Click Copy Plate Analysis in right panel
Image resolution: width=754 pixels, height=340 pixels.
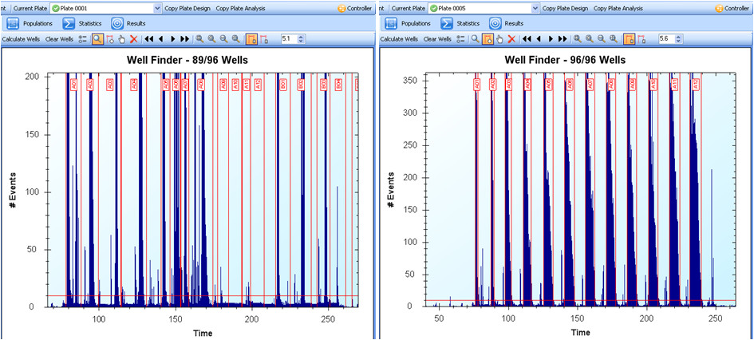point(617,8)
